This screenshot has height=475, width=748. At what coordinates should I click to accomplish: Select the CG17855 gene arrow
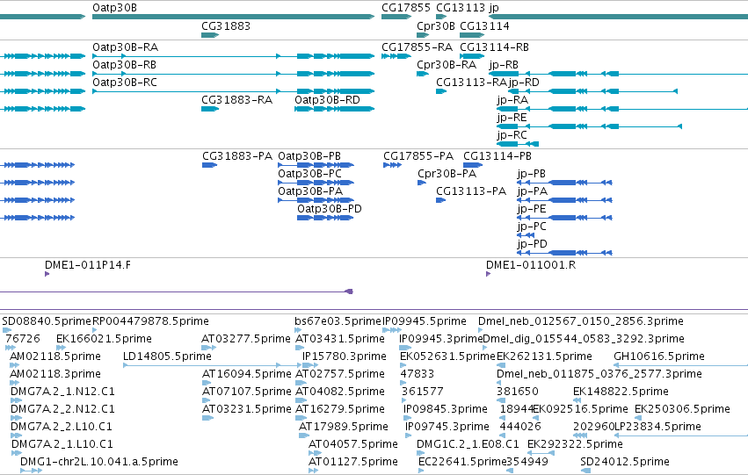tap(396, 17)
